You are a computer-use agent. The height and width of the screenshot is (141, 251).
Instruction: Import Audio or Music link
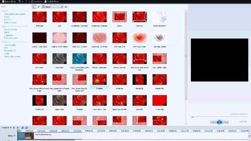pyautogui.click(x=10, y=23)
